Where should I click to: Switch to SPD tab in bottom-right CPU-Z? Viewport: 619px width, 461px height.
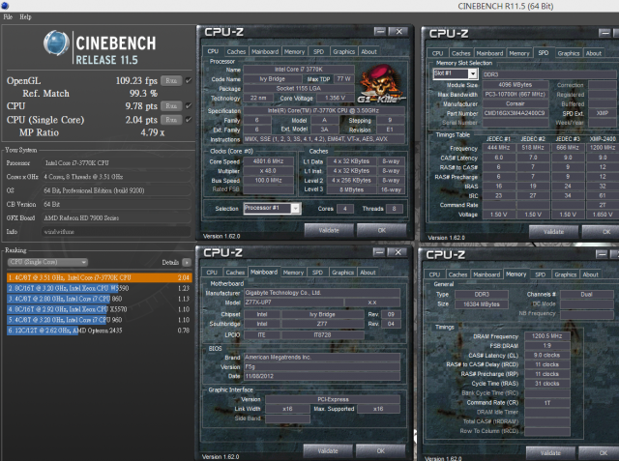tap(541, 274)
